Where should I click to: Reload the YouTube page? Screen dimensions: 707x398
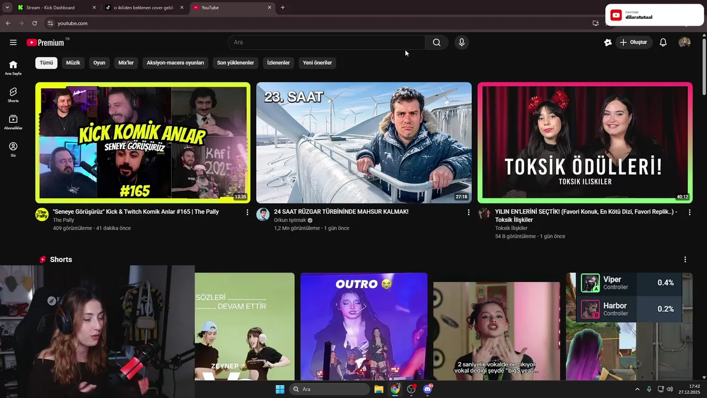pos(34,23)
